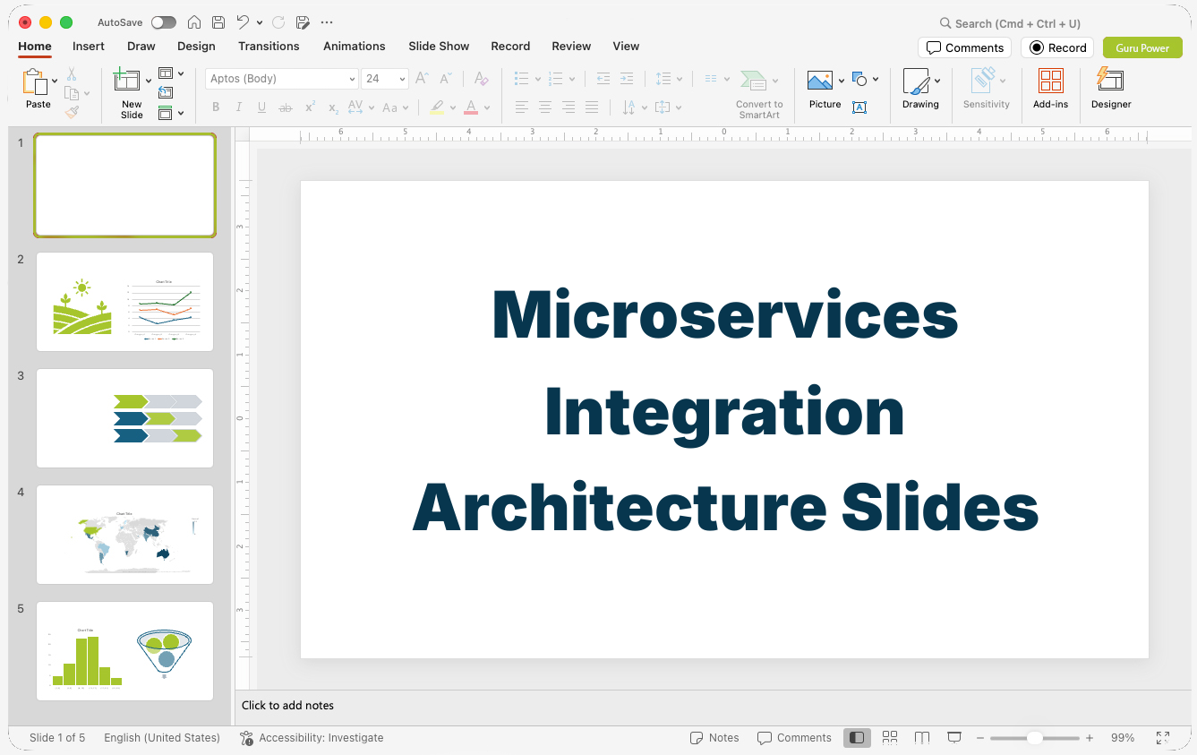Click the Home icon in title bar
The image size is (1197, 755).
194,22
